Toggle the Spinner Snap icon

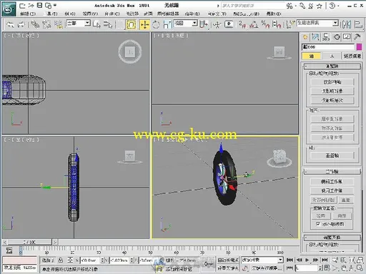277,24
